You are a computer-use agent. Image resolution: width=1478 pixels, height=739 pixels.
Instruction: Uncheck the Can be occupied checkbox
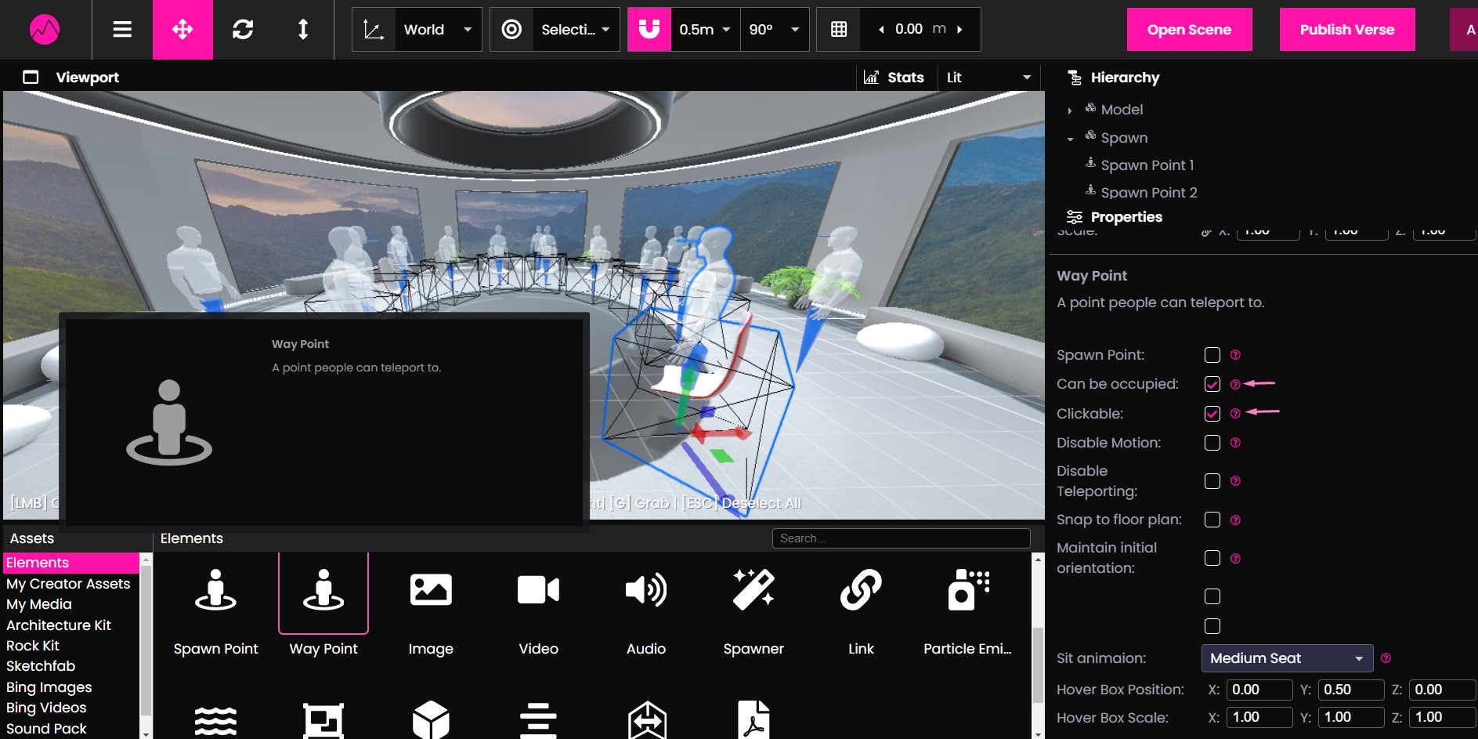pyautogui.click(x=1212, y=384)
